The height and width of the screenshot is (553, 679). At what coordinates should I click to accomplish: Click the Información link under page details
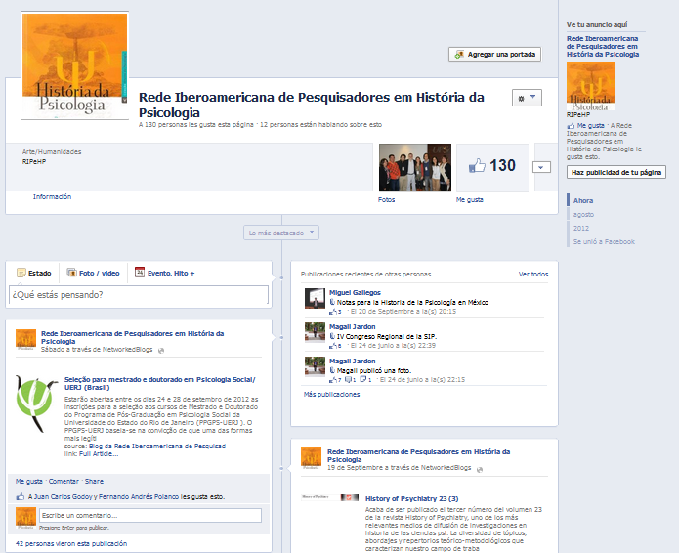52,196
